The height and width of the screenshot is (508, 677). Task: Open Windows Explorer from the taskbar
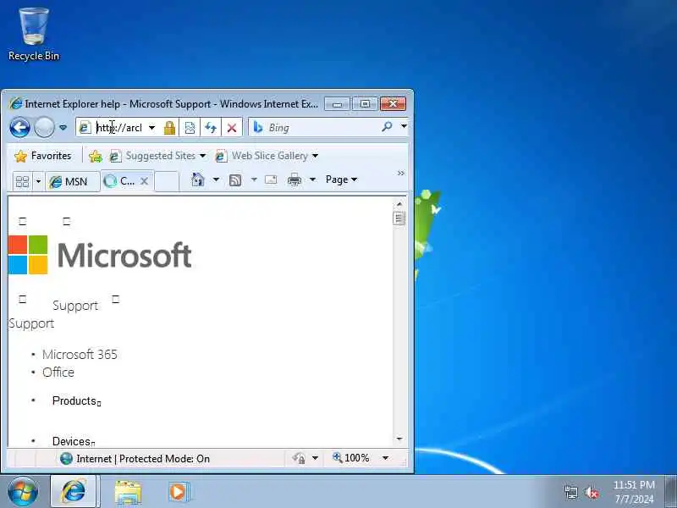pos(128,492)
